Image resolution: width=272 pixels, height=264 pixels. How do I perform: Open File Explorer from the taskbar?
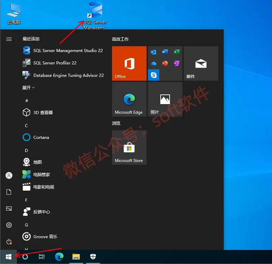coord(76,257)
